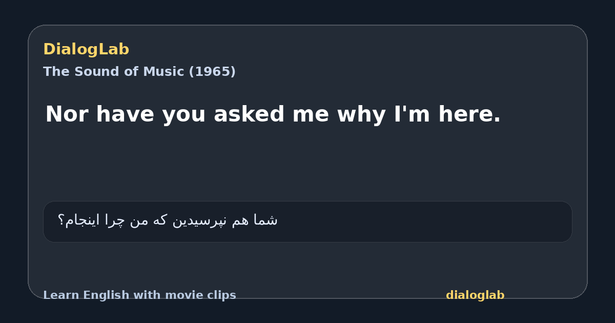Click the word "here." ending the sentence

(469, 114)
